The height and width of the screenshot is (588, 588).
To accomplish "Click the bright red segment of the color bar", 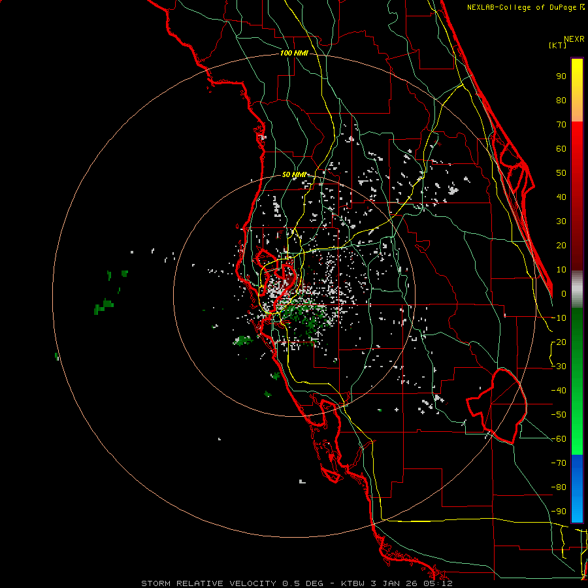I will pos(577,146).
